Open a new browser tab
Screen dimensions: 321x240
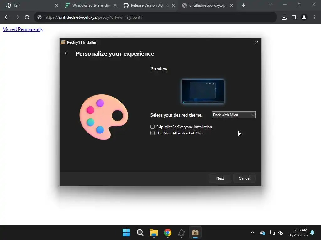tap(243, 5)
